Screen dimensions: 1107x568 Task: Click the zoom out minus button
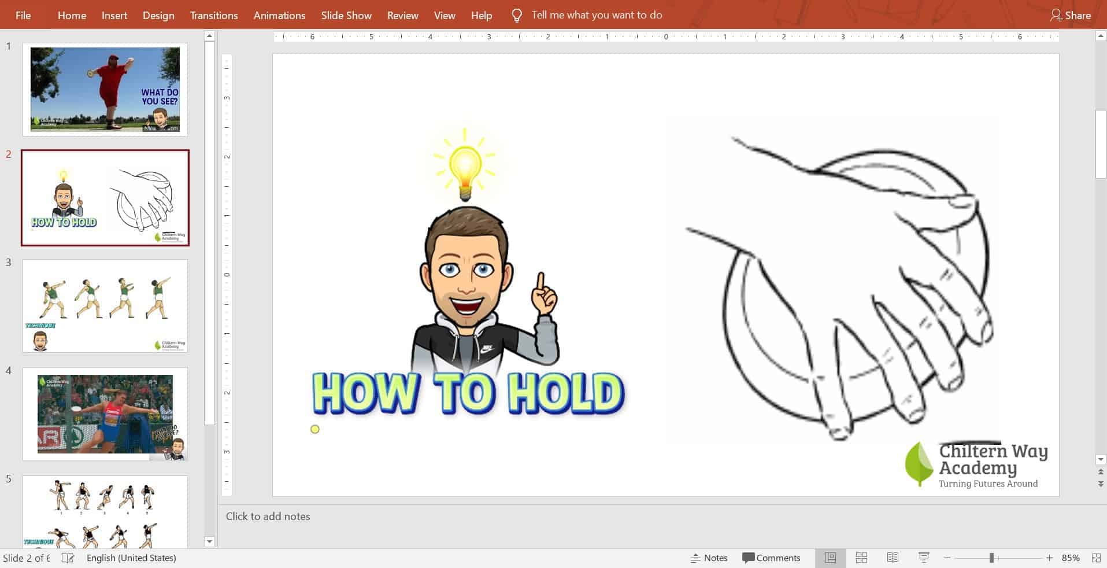[x=947, y=558]
